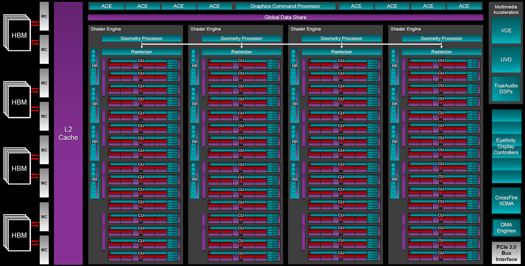
Task: Click the bottommost HBM memory stack
Action: (18, 235)
